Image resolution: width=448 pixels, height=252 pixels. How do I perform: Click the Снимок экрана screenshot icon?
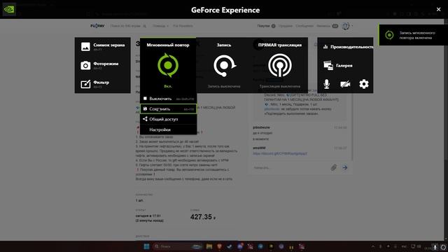tap(85, 47)
